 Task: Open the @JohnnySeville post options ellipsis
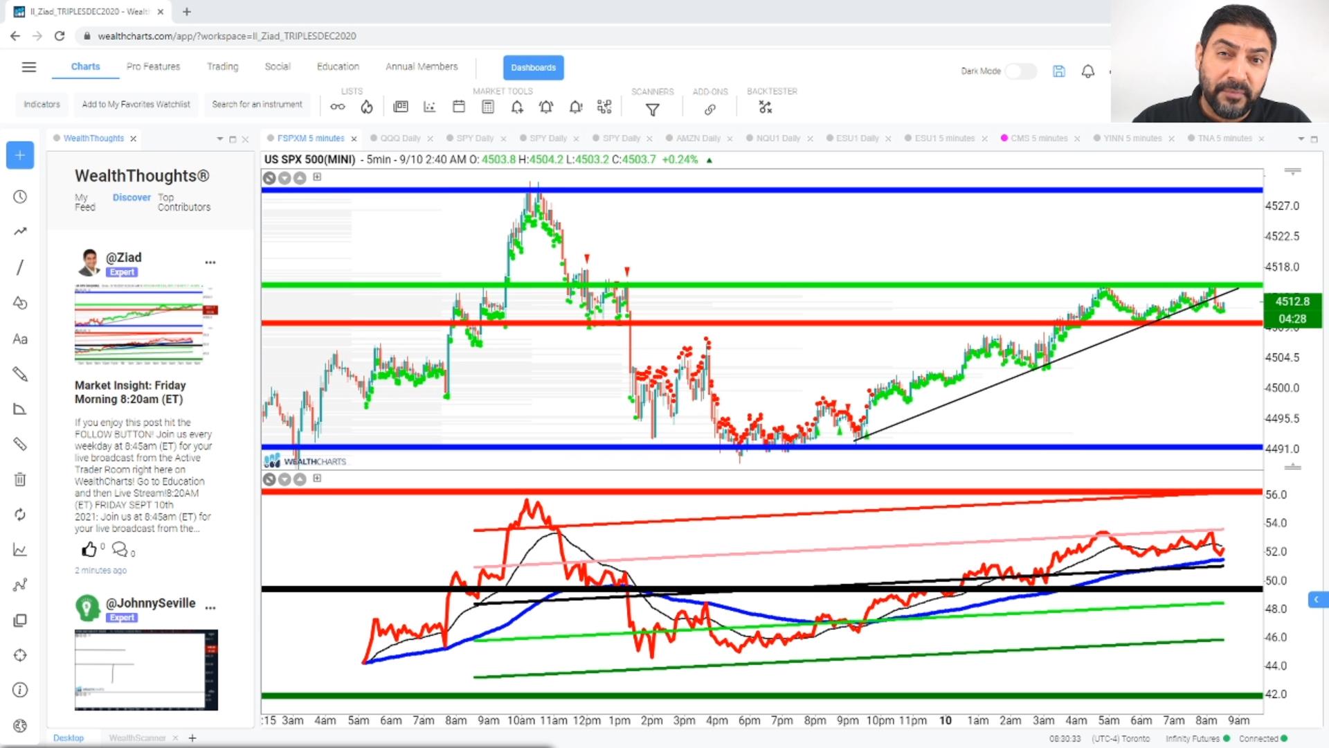pos(210,607)
